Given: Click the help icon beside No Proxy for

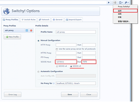Looking at the screenshot, I should point(54,83).
